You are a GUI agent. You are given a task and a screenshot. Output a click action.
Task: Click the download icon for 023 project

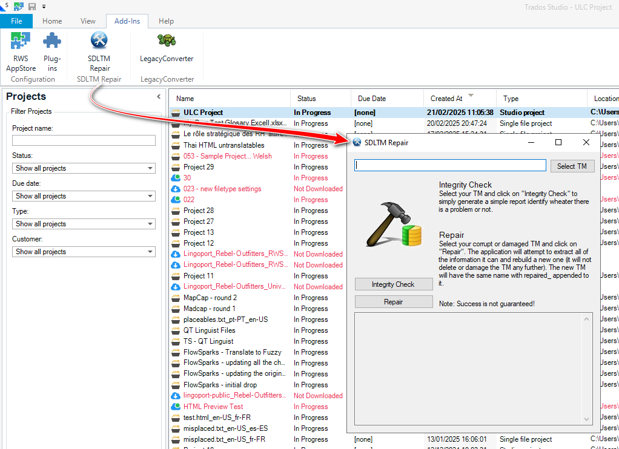point(176,189)
